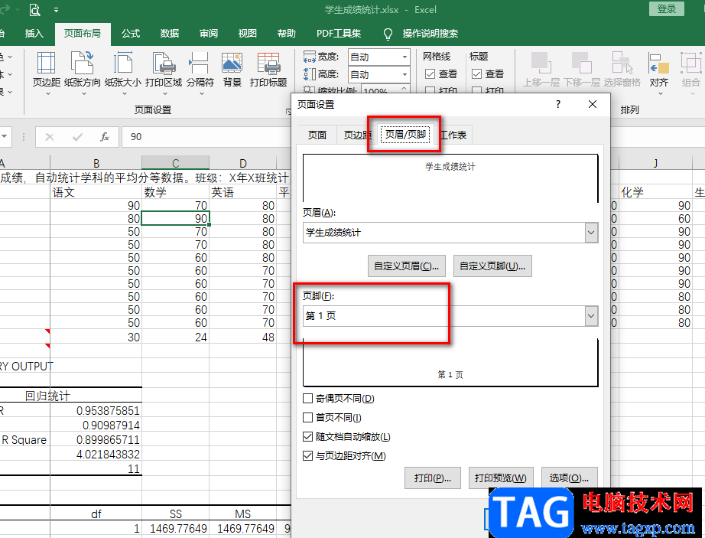Expand the footer (页脚) dropdown list
The image size is (705, 538).
click(x=591, y=316)
